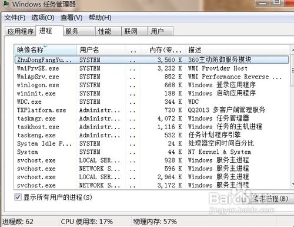This screenshot has height=227, width=294.
Task: Switch to the 用户 tab
Action: point(161,31)
